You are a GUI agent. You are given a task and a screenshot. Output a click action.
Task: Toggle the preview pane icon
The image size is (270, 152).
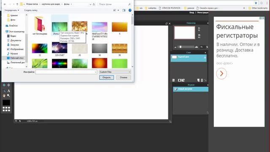(x=124, y=10)
